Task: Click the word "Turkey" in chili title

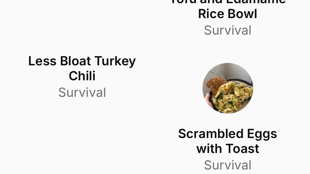Action: [115, 61]
